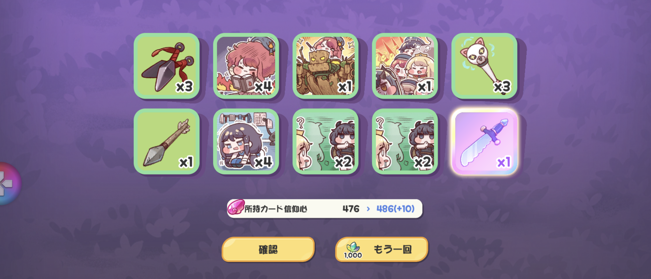Click the purple x1 count on dagger

tap(504, 162)
